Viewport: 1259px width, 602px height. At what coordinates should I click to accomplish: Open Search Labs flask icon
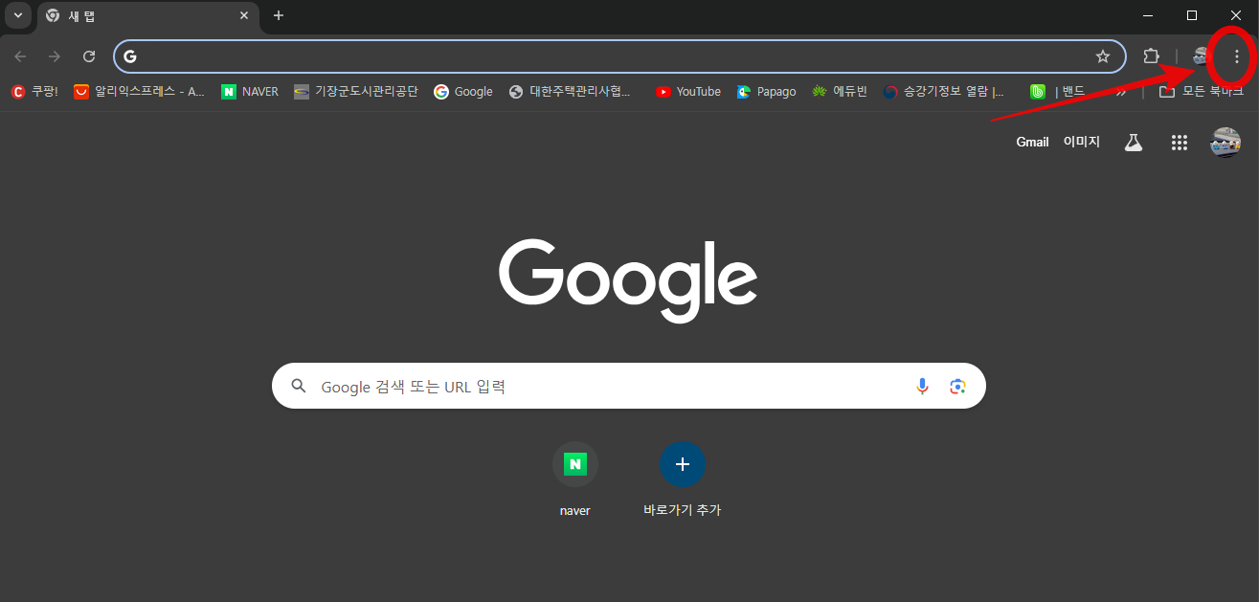pyautogui.click(x=1134, y=143)
